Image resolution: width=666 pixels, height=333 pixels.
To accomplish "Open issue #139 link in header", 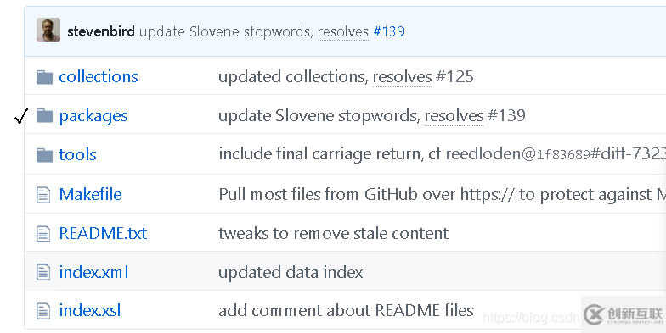I will click(389, 31).
